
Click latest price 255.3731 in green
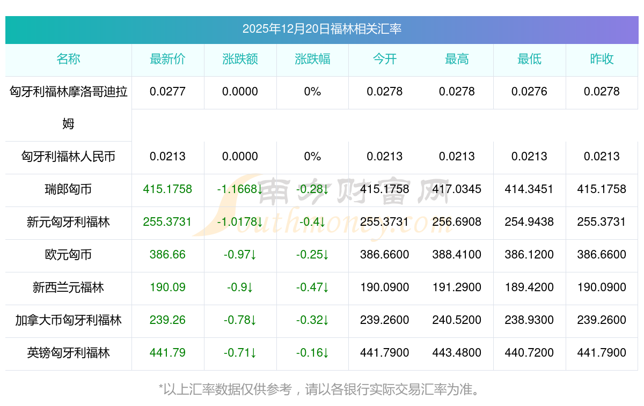(168, 222)
